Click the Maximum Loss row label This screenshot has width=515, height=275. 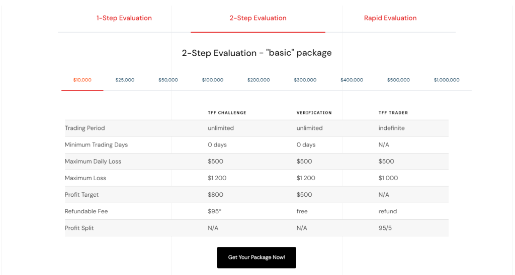click(x=85, y=178)
